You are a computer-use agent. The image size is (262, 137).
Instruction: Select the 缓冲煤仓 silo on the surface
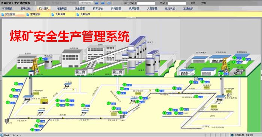point(48,63)
